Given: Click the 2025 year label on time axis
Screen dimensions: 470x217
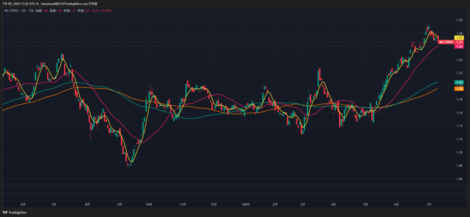Looking at the screenshot, I should 246,205.
